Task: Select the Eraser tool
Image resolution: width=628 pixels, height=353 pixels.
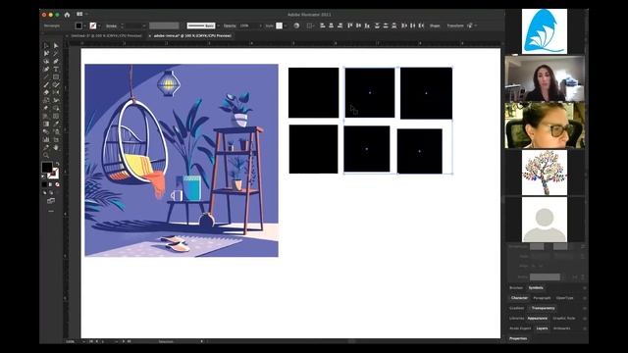Action: pos(46,92)
